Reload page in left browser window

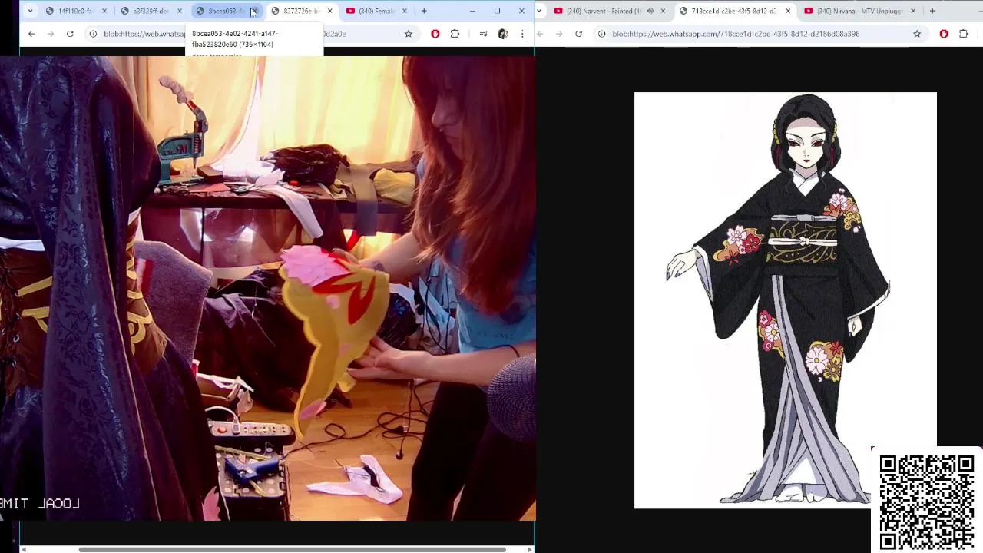pyautogui.click(x=70, y=34)
